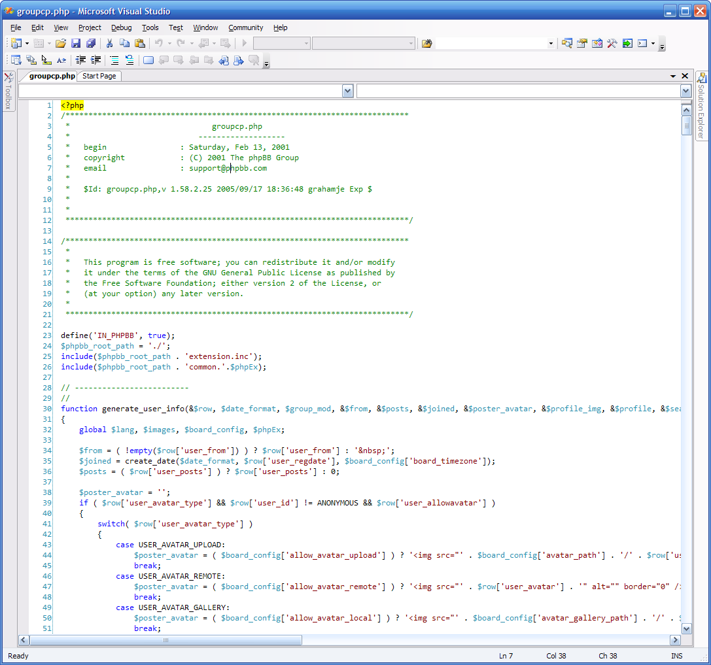
Task: Open the Solution Explorer toolbar icon
Action: [567, 44]
